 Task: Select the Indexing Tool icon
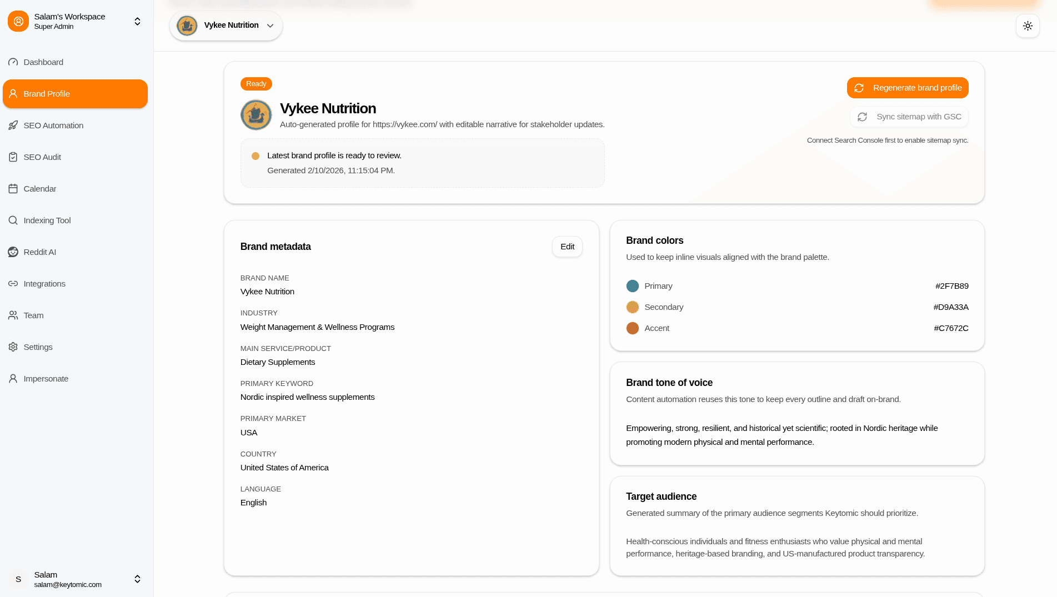coord(13,220)
